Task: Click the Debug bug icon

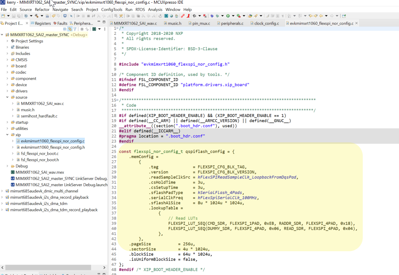Action: point(211,15)
